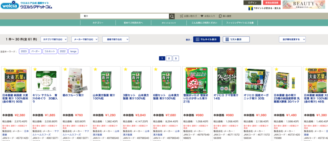Click 大麦若葉 90包 product image
The height and width of the screenshot is (141, 328).
click(16, 80)
